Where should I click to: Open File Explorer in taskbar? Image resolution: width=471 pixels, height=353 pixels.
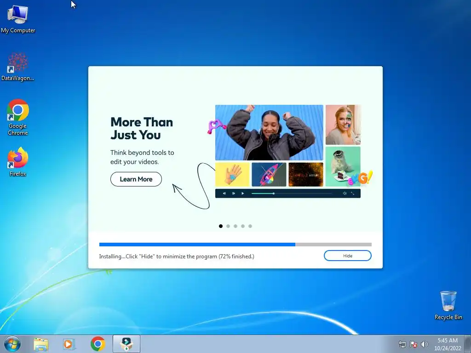point(41,344)
